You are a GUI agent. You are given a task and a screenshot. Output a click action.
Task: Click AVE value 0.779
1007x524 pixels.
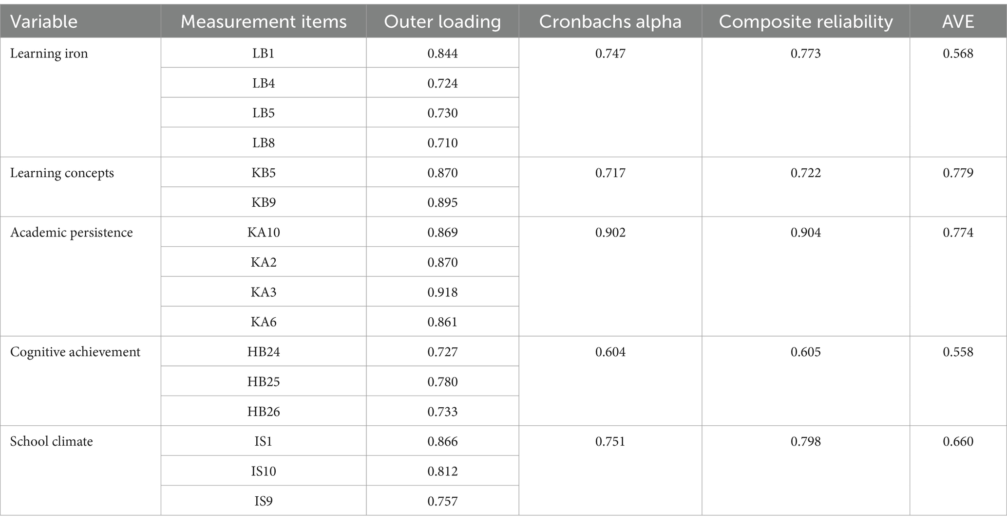958,173
